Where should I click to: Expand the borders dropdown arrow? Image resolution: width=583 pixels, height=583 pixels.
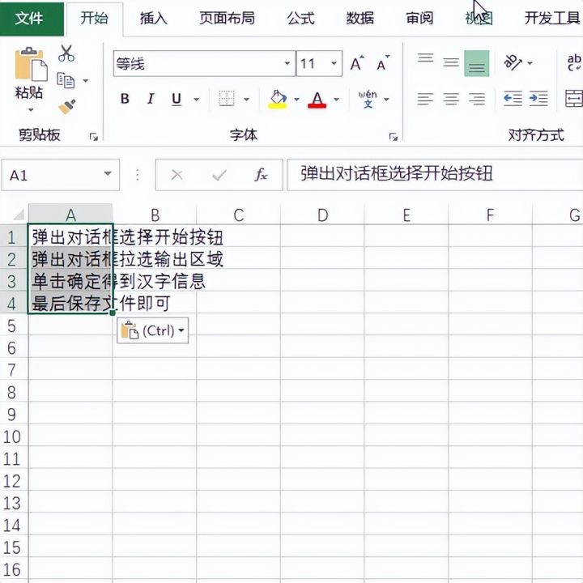point(246,100)
